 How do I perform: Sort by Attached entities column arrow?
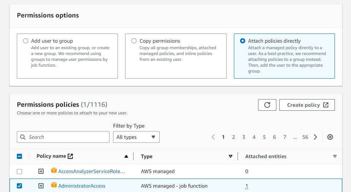coord(335,156)
